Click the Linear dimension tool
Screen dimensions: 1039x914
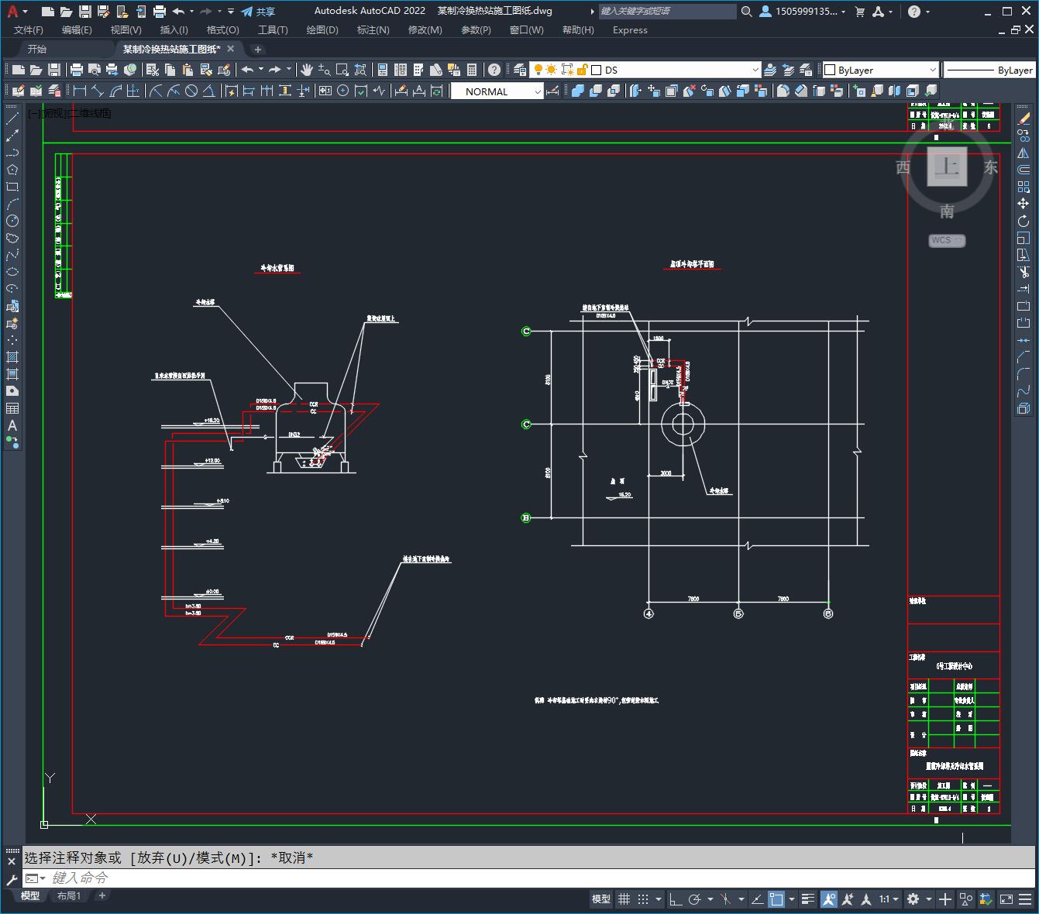click(x=79, y=91)
